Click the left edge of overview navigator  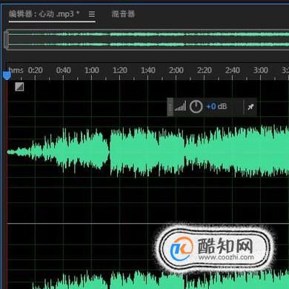pos(6,39)
